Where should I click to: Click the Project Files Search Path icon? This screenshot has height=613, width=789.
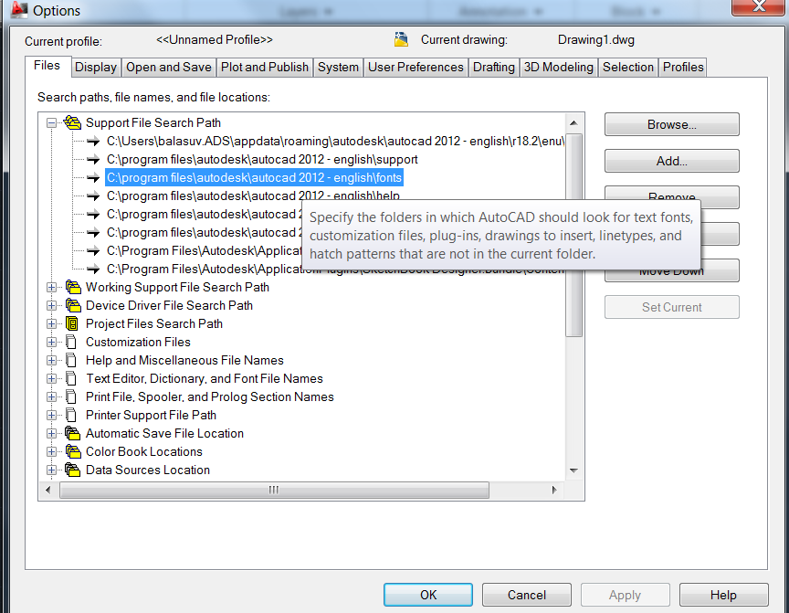[x=72, y=323]
